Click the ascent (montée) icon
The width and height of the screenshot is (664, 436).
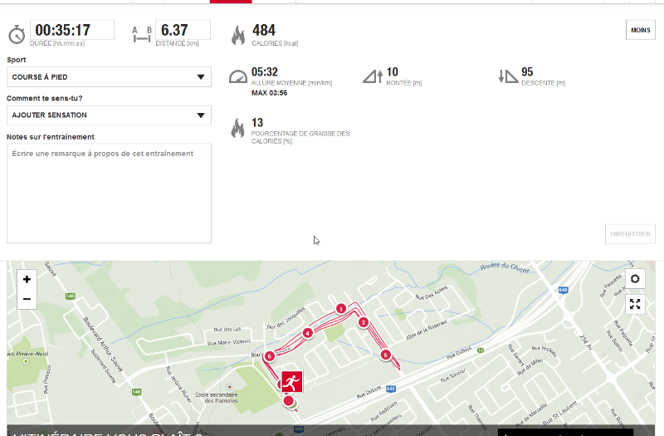[373, 76]
